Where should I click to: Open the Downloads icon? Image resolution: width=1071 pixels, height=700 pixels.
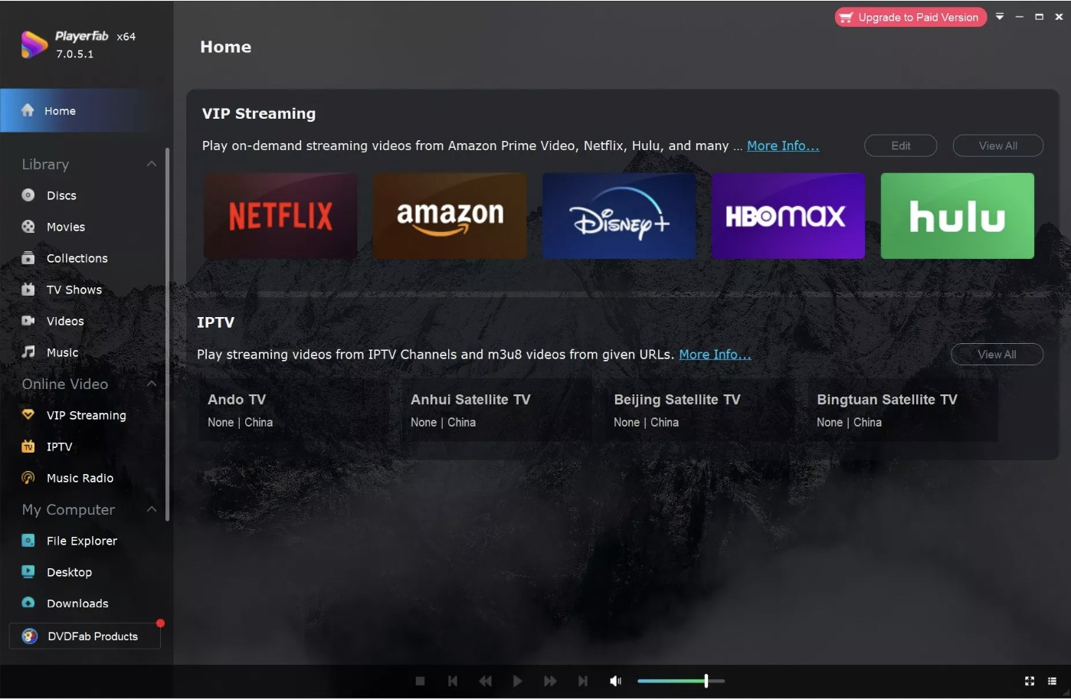[x=28, y=604]
